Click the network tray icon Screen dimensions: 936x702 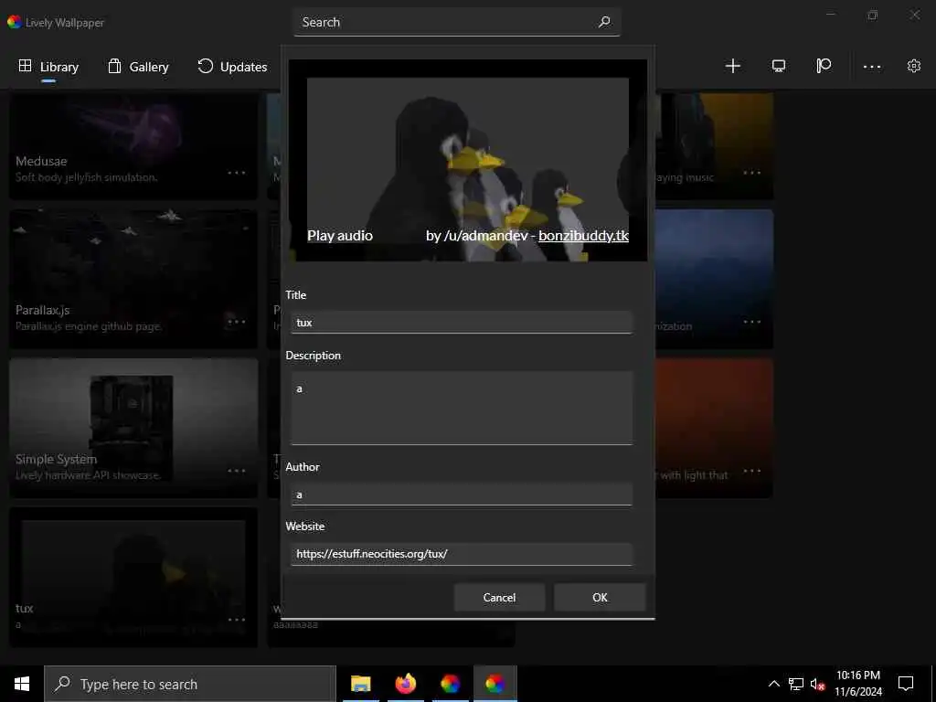point(796,684)
